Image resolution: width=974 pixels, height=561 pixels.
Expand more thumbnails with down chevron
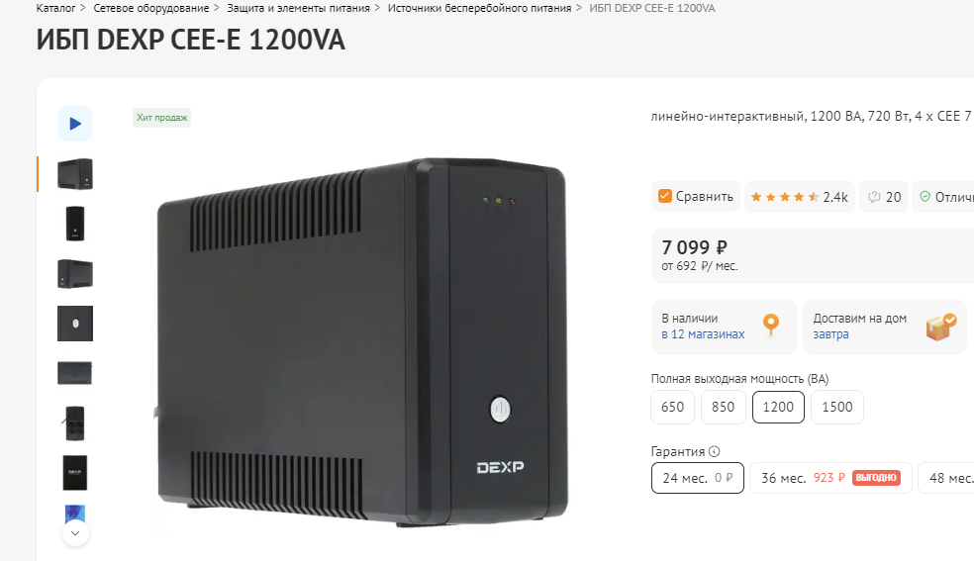point(75,533)
